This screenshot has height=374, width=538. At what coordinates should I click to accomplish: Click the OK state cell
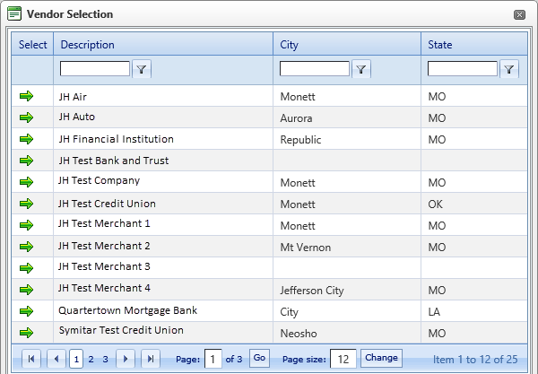pyautogui.click(x=474, y=204)
